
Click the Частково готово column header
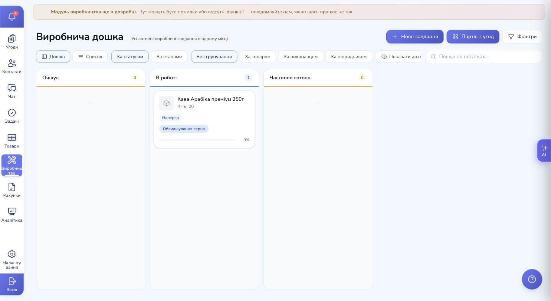318,78
